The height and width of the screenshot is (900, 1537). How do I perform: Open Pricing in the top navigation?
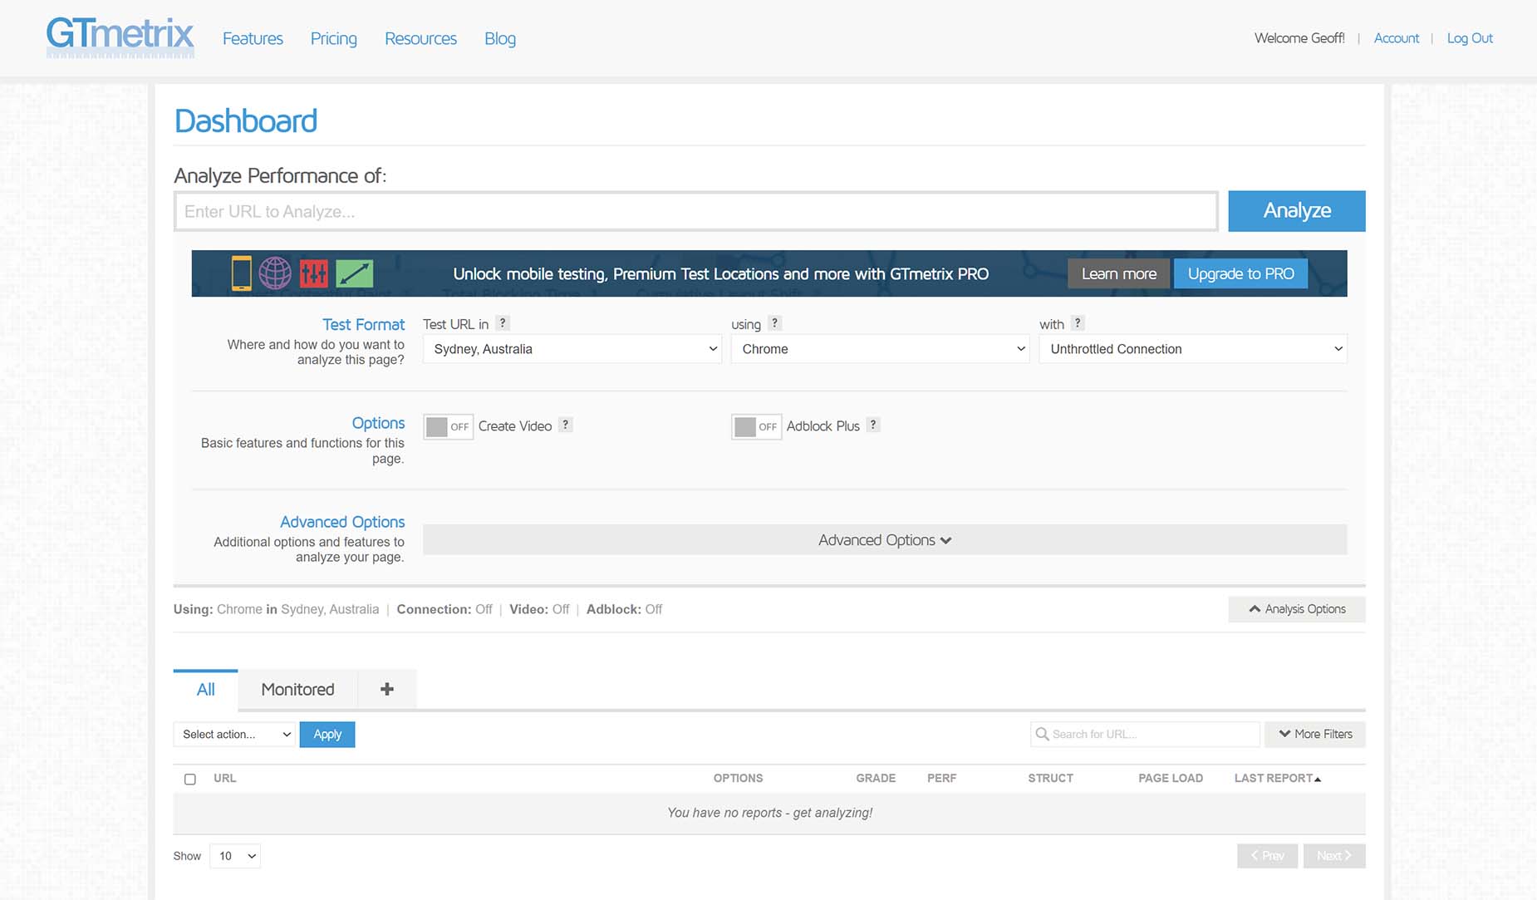(x=334, y=38)
